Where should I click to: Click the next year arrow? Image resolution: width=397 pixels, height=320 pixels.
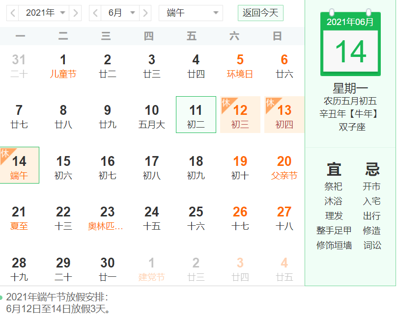[75, 13]
